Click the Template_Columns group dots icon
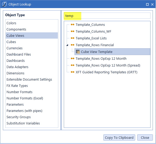 click(x=72, y=25)
